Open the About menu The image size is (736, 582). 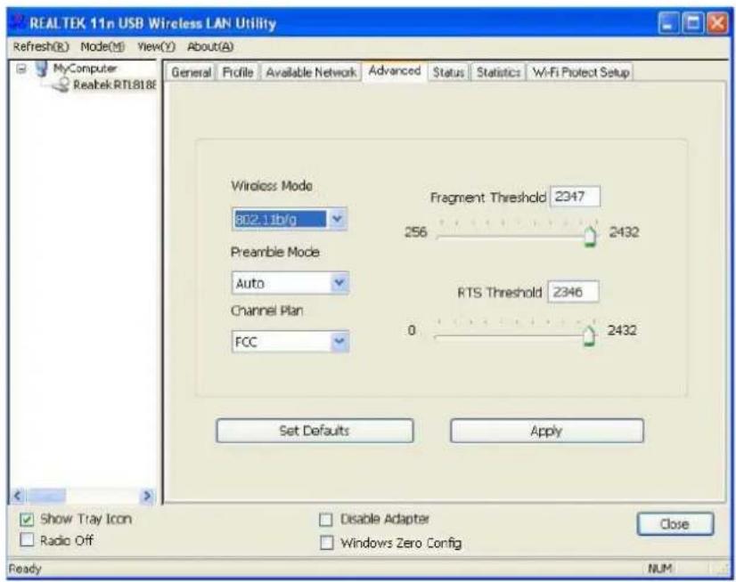210,46
